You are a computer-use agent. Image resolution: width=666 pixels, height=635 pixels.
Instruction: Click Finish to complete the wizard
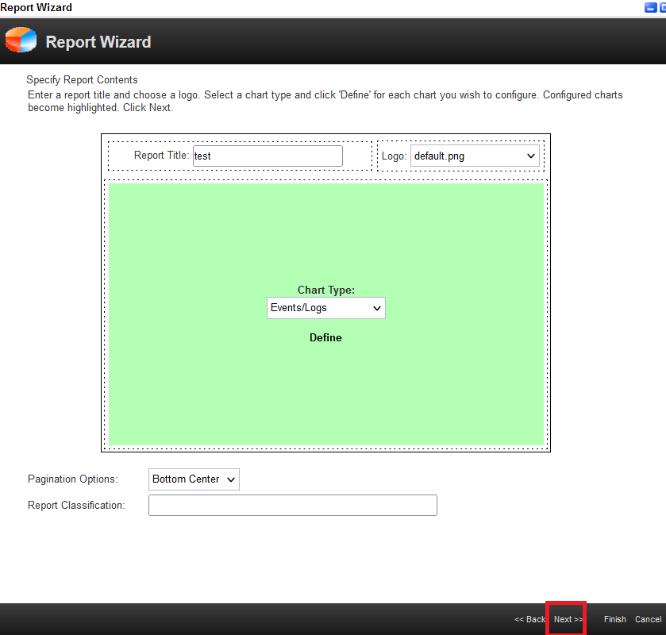tap(615, 619)
